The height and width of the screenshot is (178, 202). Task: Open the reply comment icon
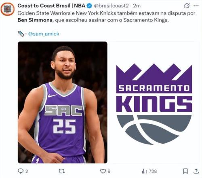[x=21, y=171]
